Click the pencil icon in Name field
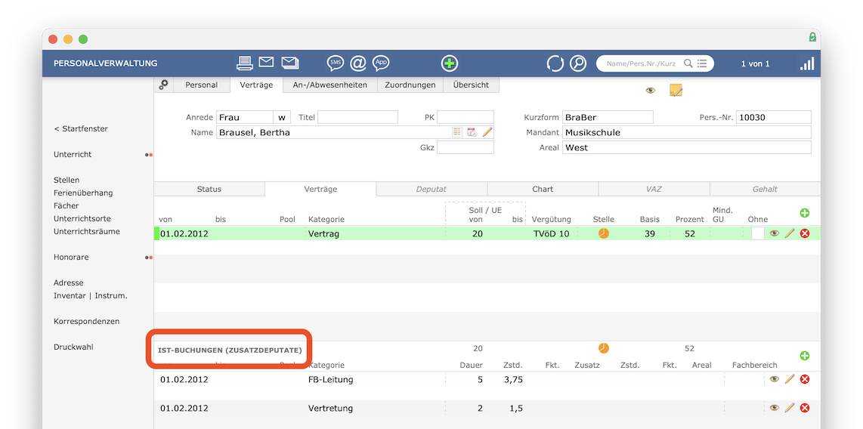Screen dimensions: 863x429 [x=487, y=132]
